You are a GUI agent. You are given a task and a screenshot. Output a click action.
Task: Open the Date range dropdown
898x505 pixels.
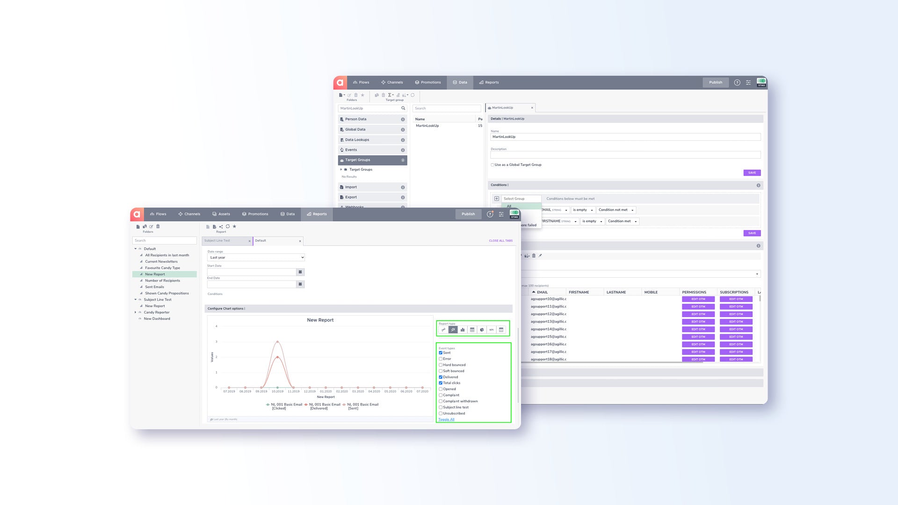click(x=256, y=258)
